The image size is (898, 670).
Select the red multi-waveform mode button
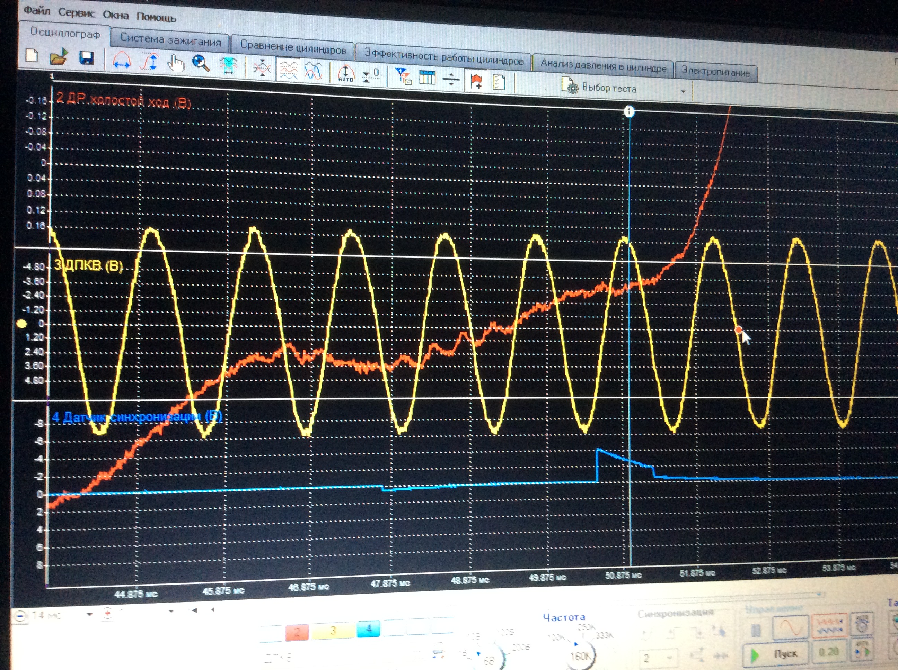tap(829, 626)
